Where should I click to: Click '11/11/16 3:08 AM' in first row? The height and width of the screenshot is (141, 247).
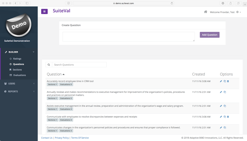coord(201,81)
